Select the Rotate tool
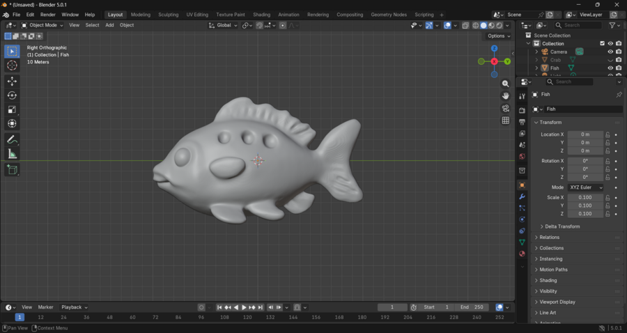Viewport: 627px width, 333px height. pos(12,95)
